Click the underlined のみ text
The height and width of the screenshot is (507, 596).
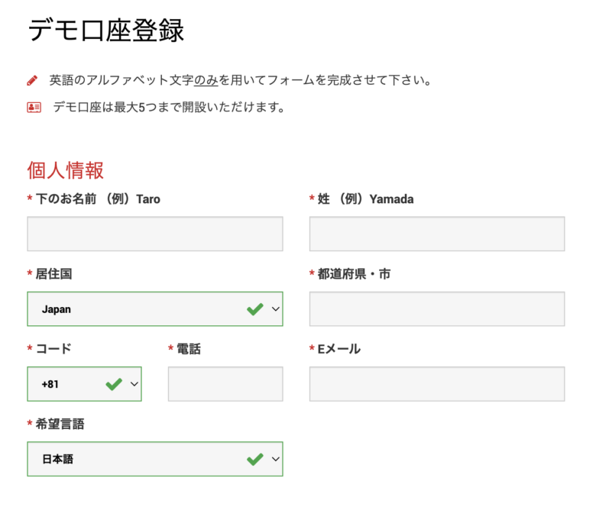click(x=206, y=80)
